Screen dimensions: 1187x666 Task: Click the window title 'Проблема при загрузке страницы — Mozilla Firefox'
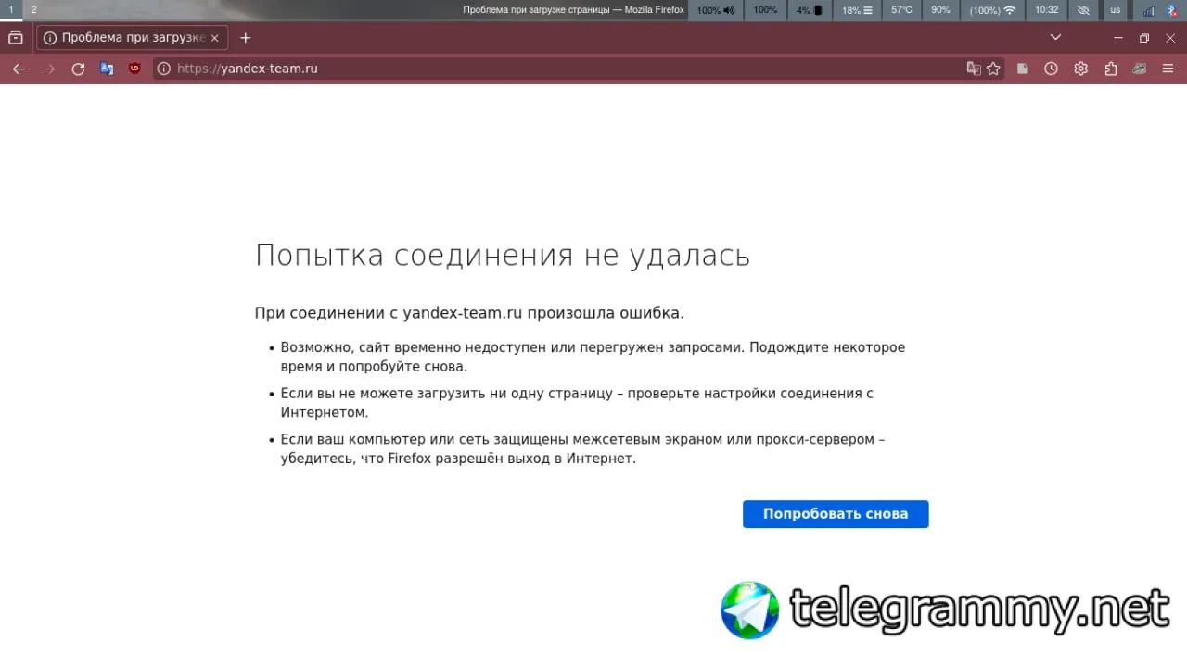pos(573,10)
